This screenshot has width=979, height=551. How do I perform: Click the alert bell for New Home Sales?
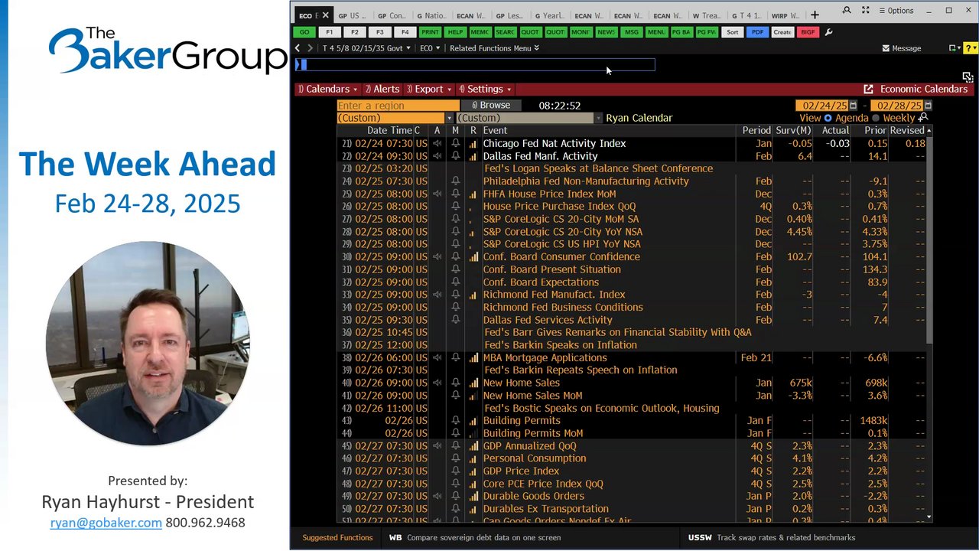[x=456, y=383]
